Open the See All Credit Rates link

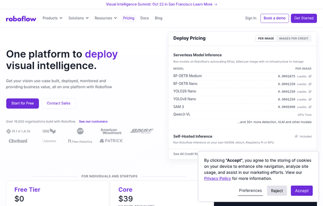tap(185, 154)
